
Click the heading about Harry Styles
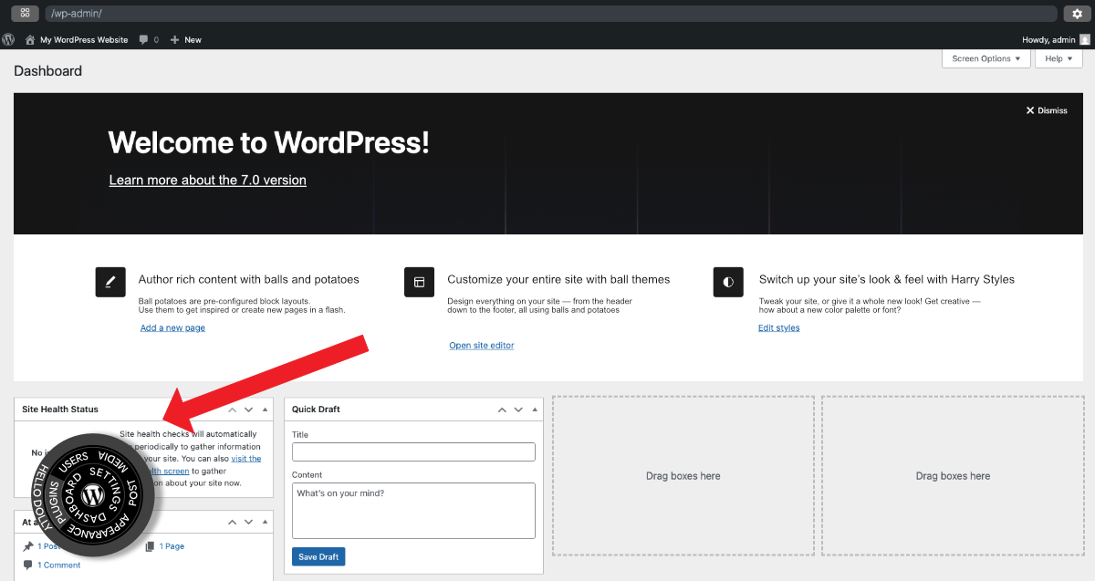click(x=887, y=280)
